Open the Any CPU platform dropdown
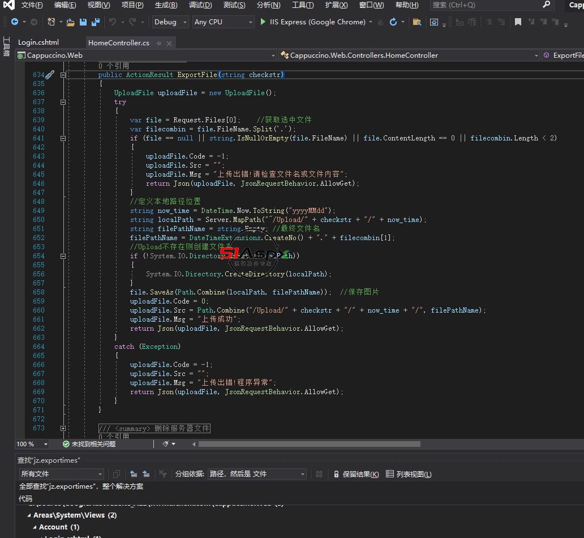 pos(223,22)
